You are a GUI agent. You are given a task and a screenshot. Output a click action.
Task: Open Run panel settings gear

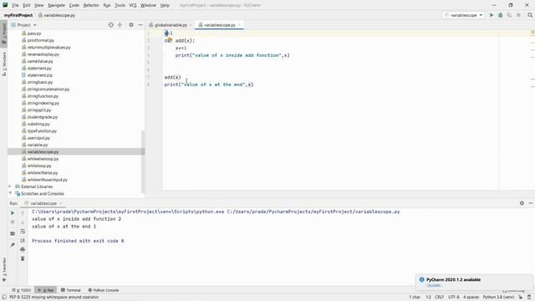pos(522,203)
